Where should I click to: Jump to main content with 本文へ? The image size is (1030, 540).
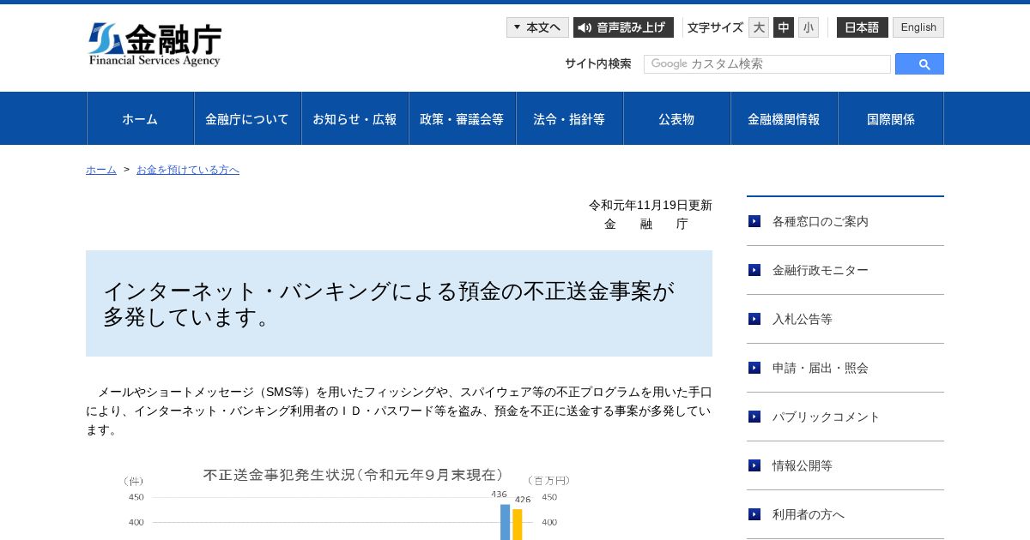pyautogui.click(x=537, y=27)
